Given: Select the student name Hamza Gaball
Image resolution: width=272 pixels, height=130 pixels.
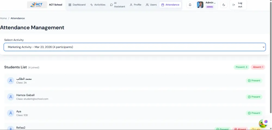Looking at the screenshot, I should [x=25, y=95].
